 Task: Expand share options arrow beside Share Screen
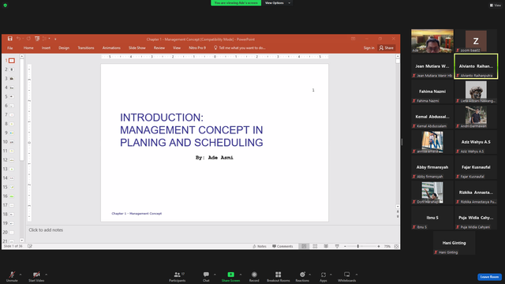click(241, 275)
